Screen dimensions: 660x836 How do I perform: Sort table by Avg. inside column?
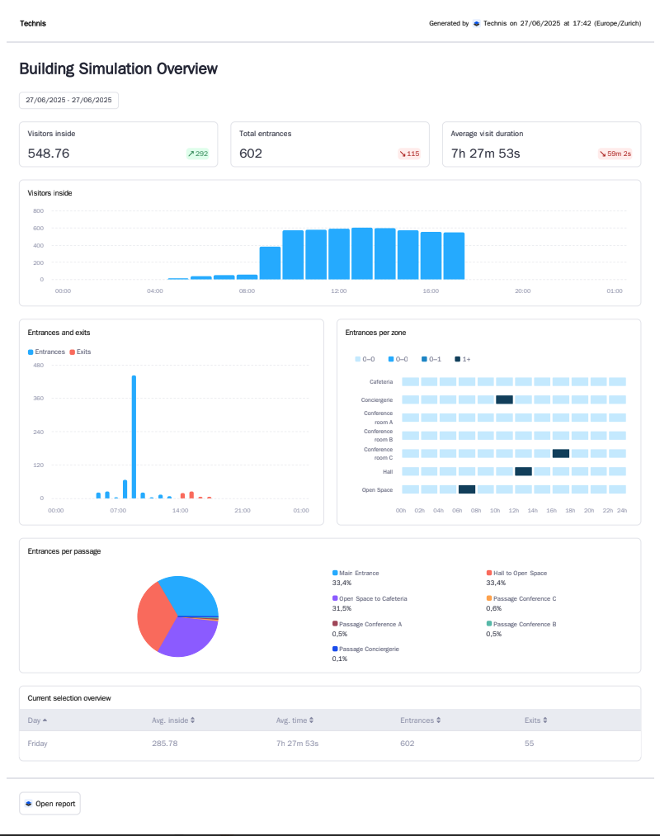click(173, 720)
